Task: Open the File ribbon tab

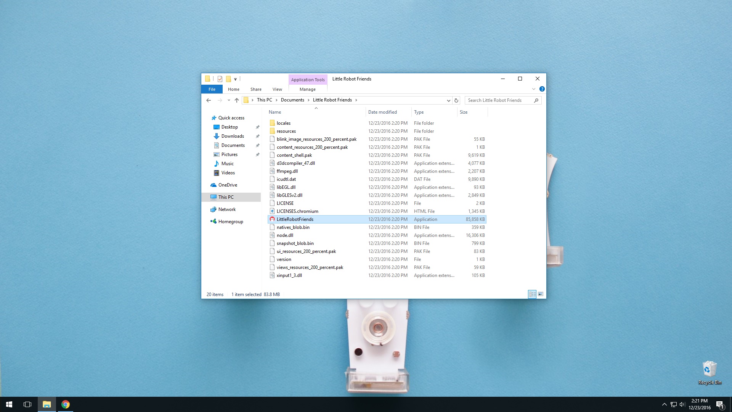Action: click(212, 89)
